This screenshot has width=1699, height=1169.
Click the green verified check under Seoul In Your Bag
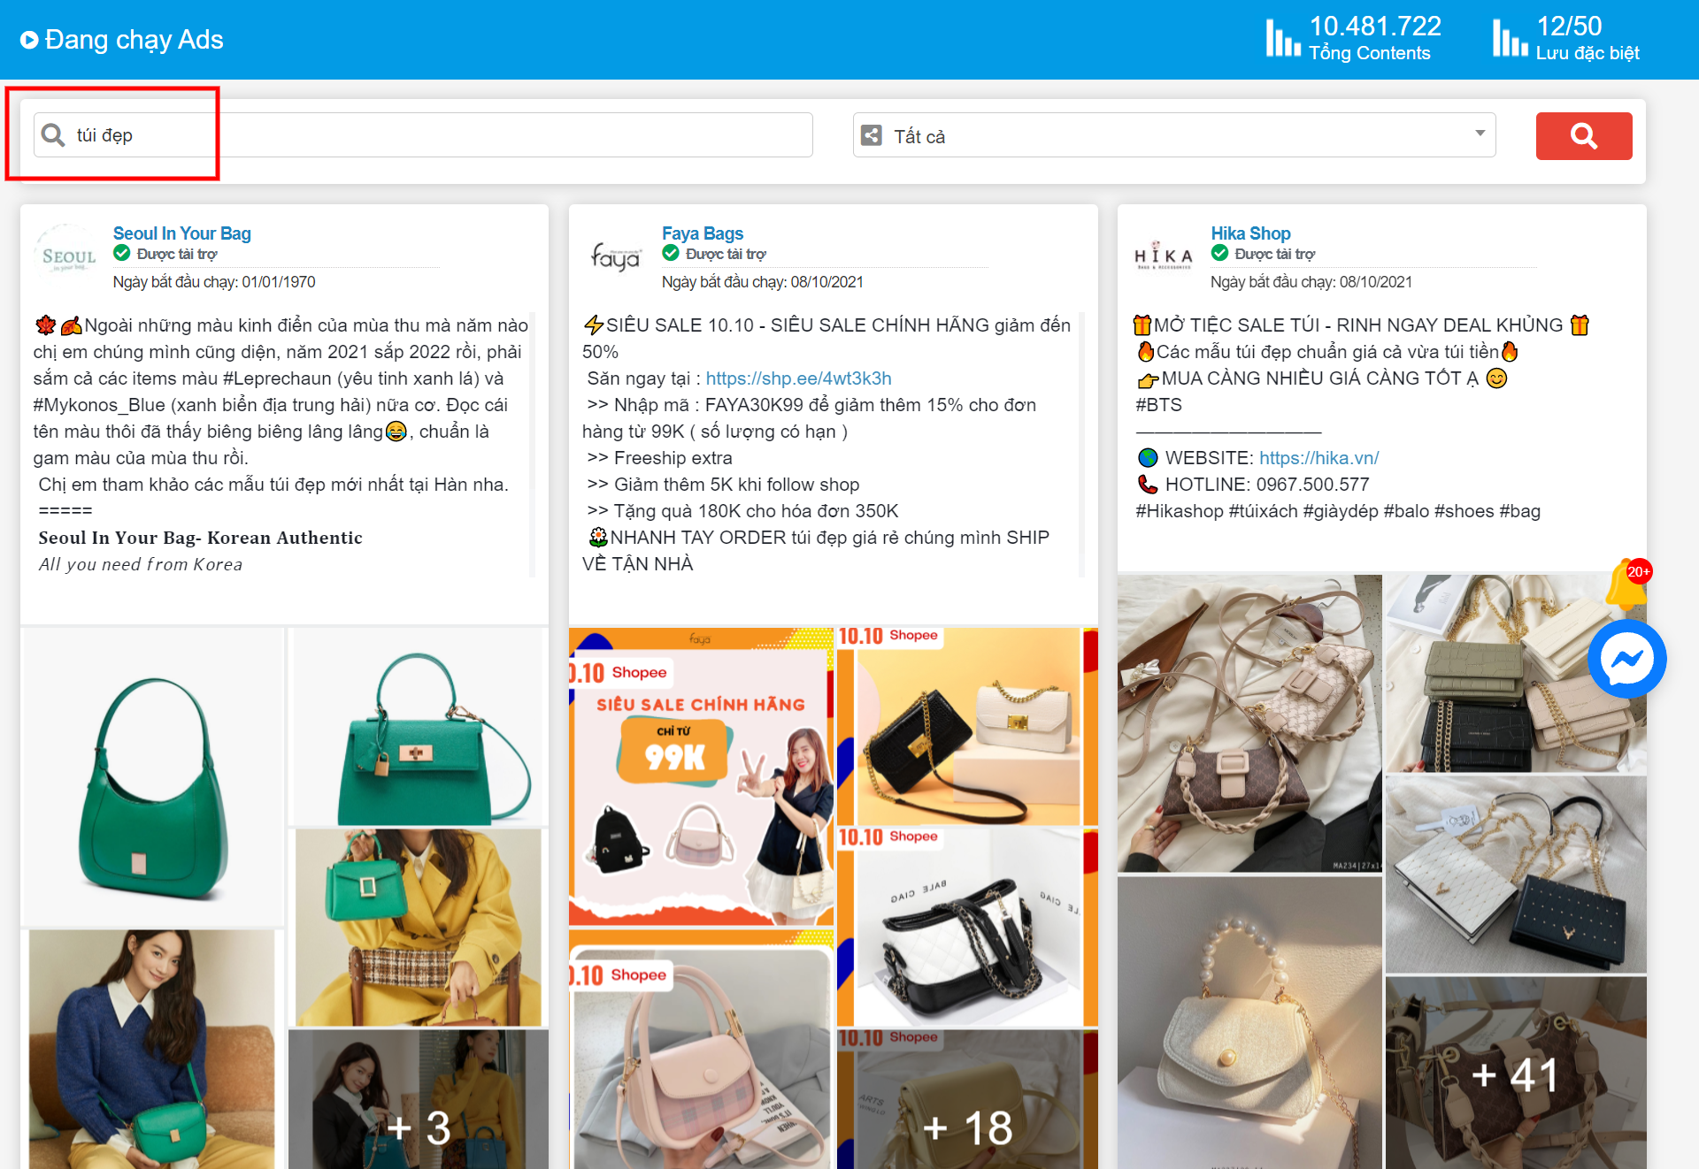[122, 254]
